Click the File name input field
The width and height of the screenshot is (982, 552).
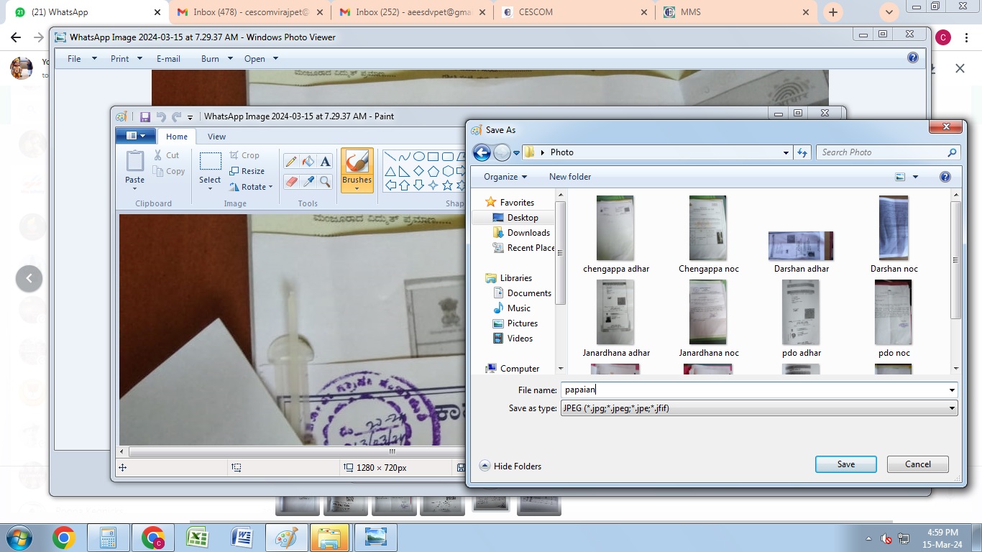click(753, 390)
